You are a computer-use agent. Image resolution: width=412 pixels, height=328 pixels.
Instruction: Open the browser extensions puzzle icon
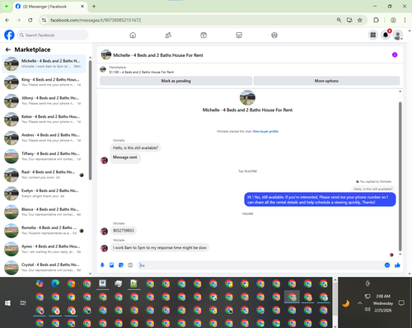point(376,20)
